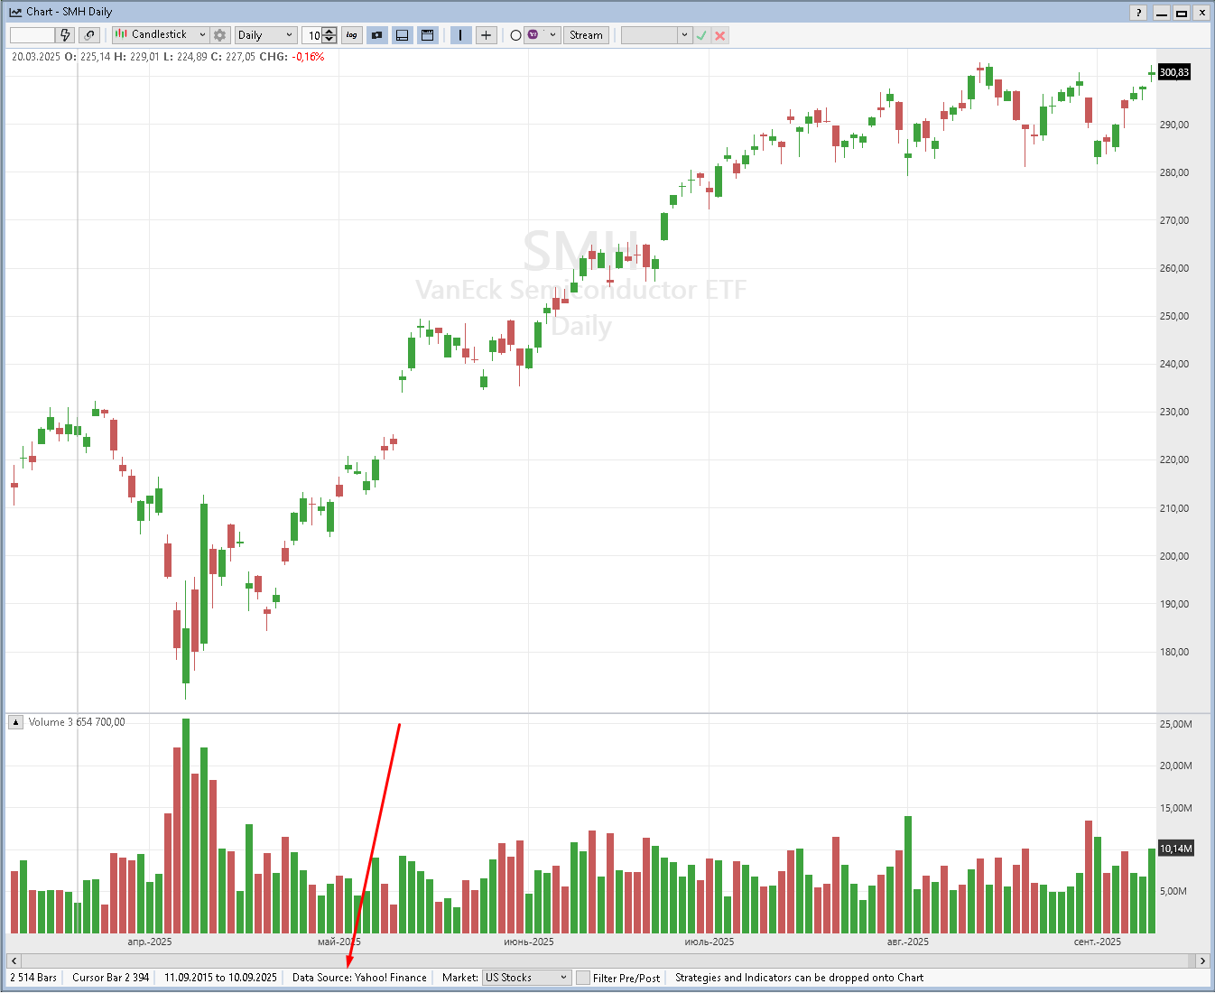
Task: Select the streaming radio circle
Action: pyautogui.click(x=515, y=35)
